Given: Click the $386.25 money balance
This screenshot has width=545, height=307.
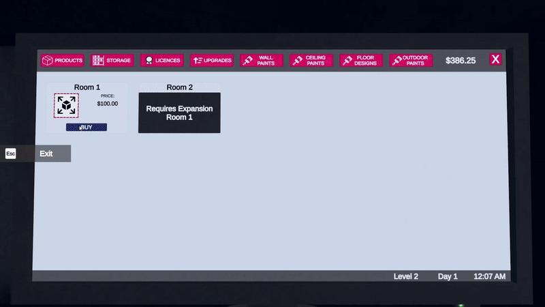Looking at the screenshot, I should [x=461, y=61].
